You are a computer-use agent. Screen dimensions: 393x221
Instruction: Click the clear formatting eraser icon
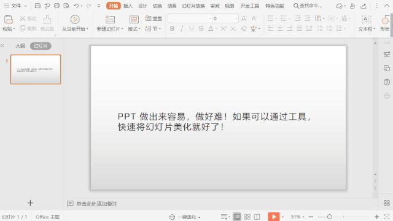(x=244, y=29)
